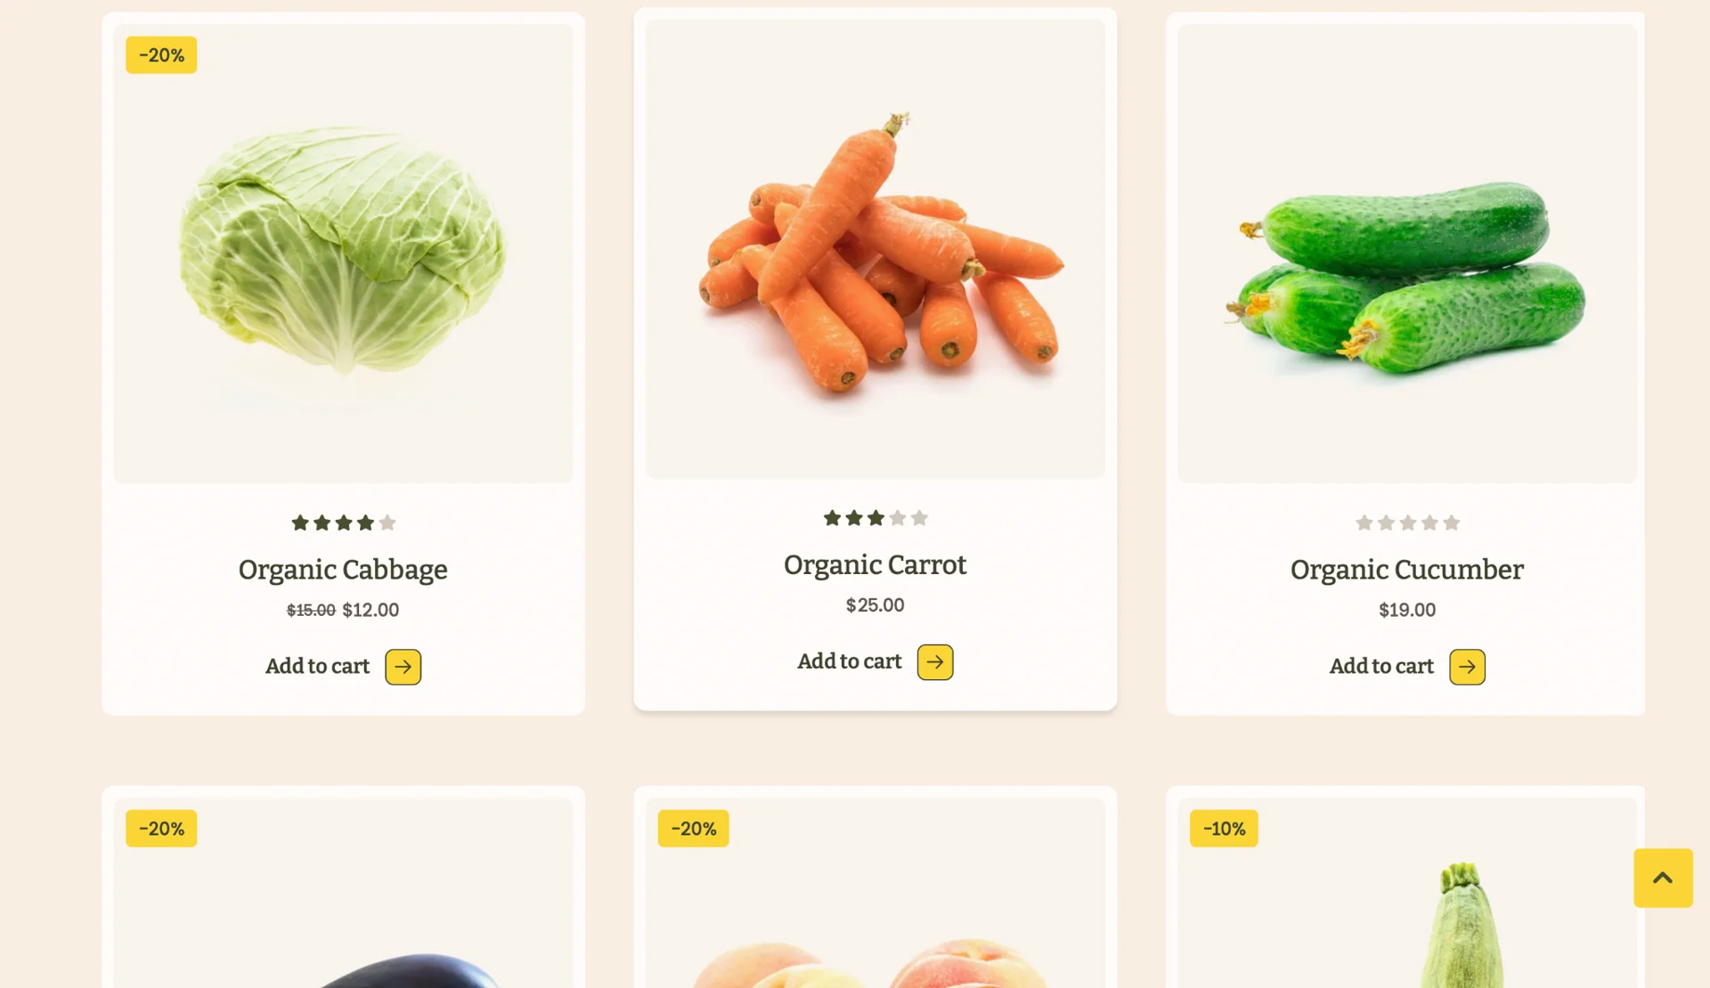The width and height of the screenshot is (1710, 988).
Task: Open the Organic Cabbage product title
Action: point(343,570)
